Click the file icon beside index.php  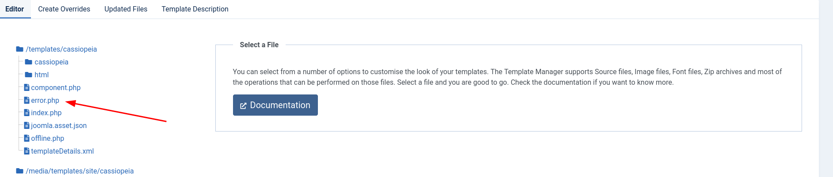(x=27, y=113)
